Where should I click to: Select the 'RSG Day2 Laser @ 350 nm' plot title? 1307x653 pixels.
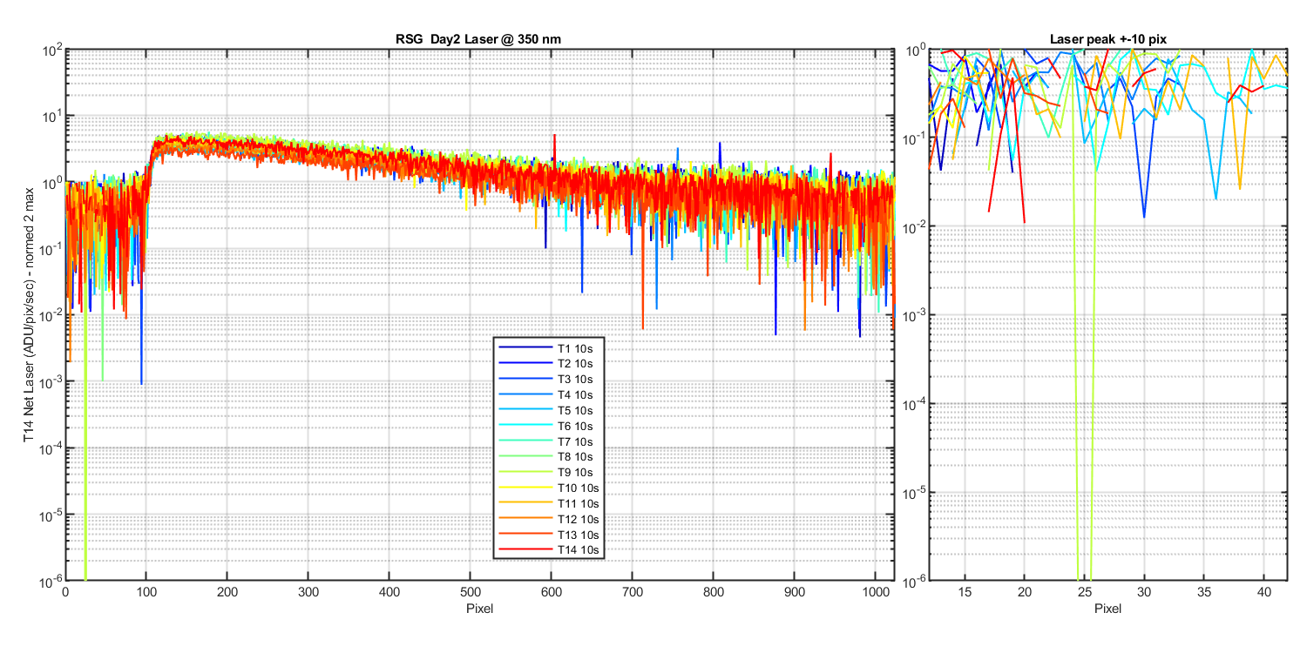click(478, 39)
